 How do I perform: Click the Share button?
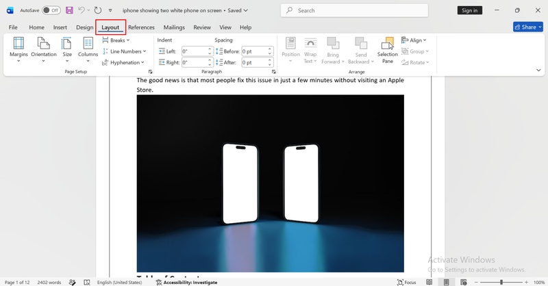pyautogui.click(x=528, y=27)
